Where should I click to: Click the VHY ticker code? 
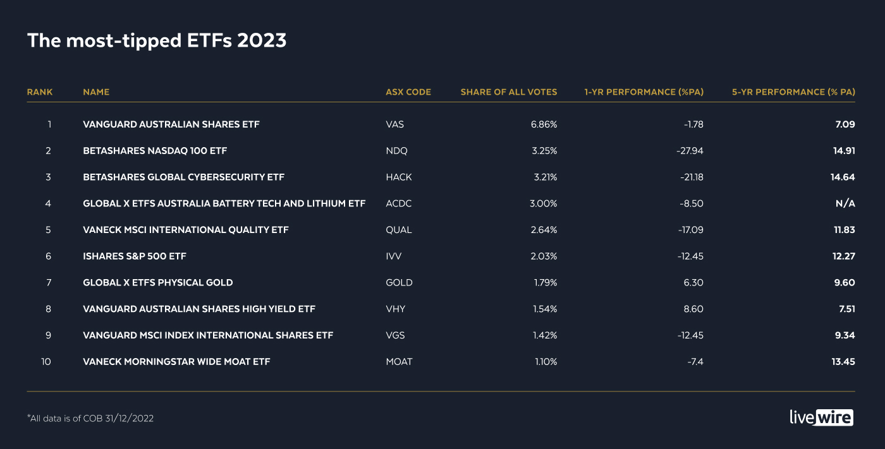pos(395,309)
